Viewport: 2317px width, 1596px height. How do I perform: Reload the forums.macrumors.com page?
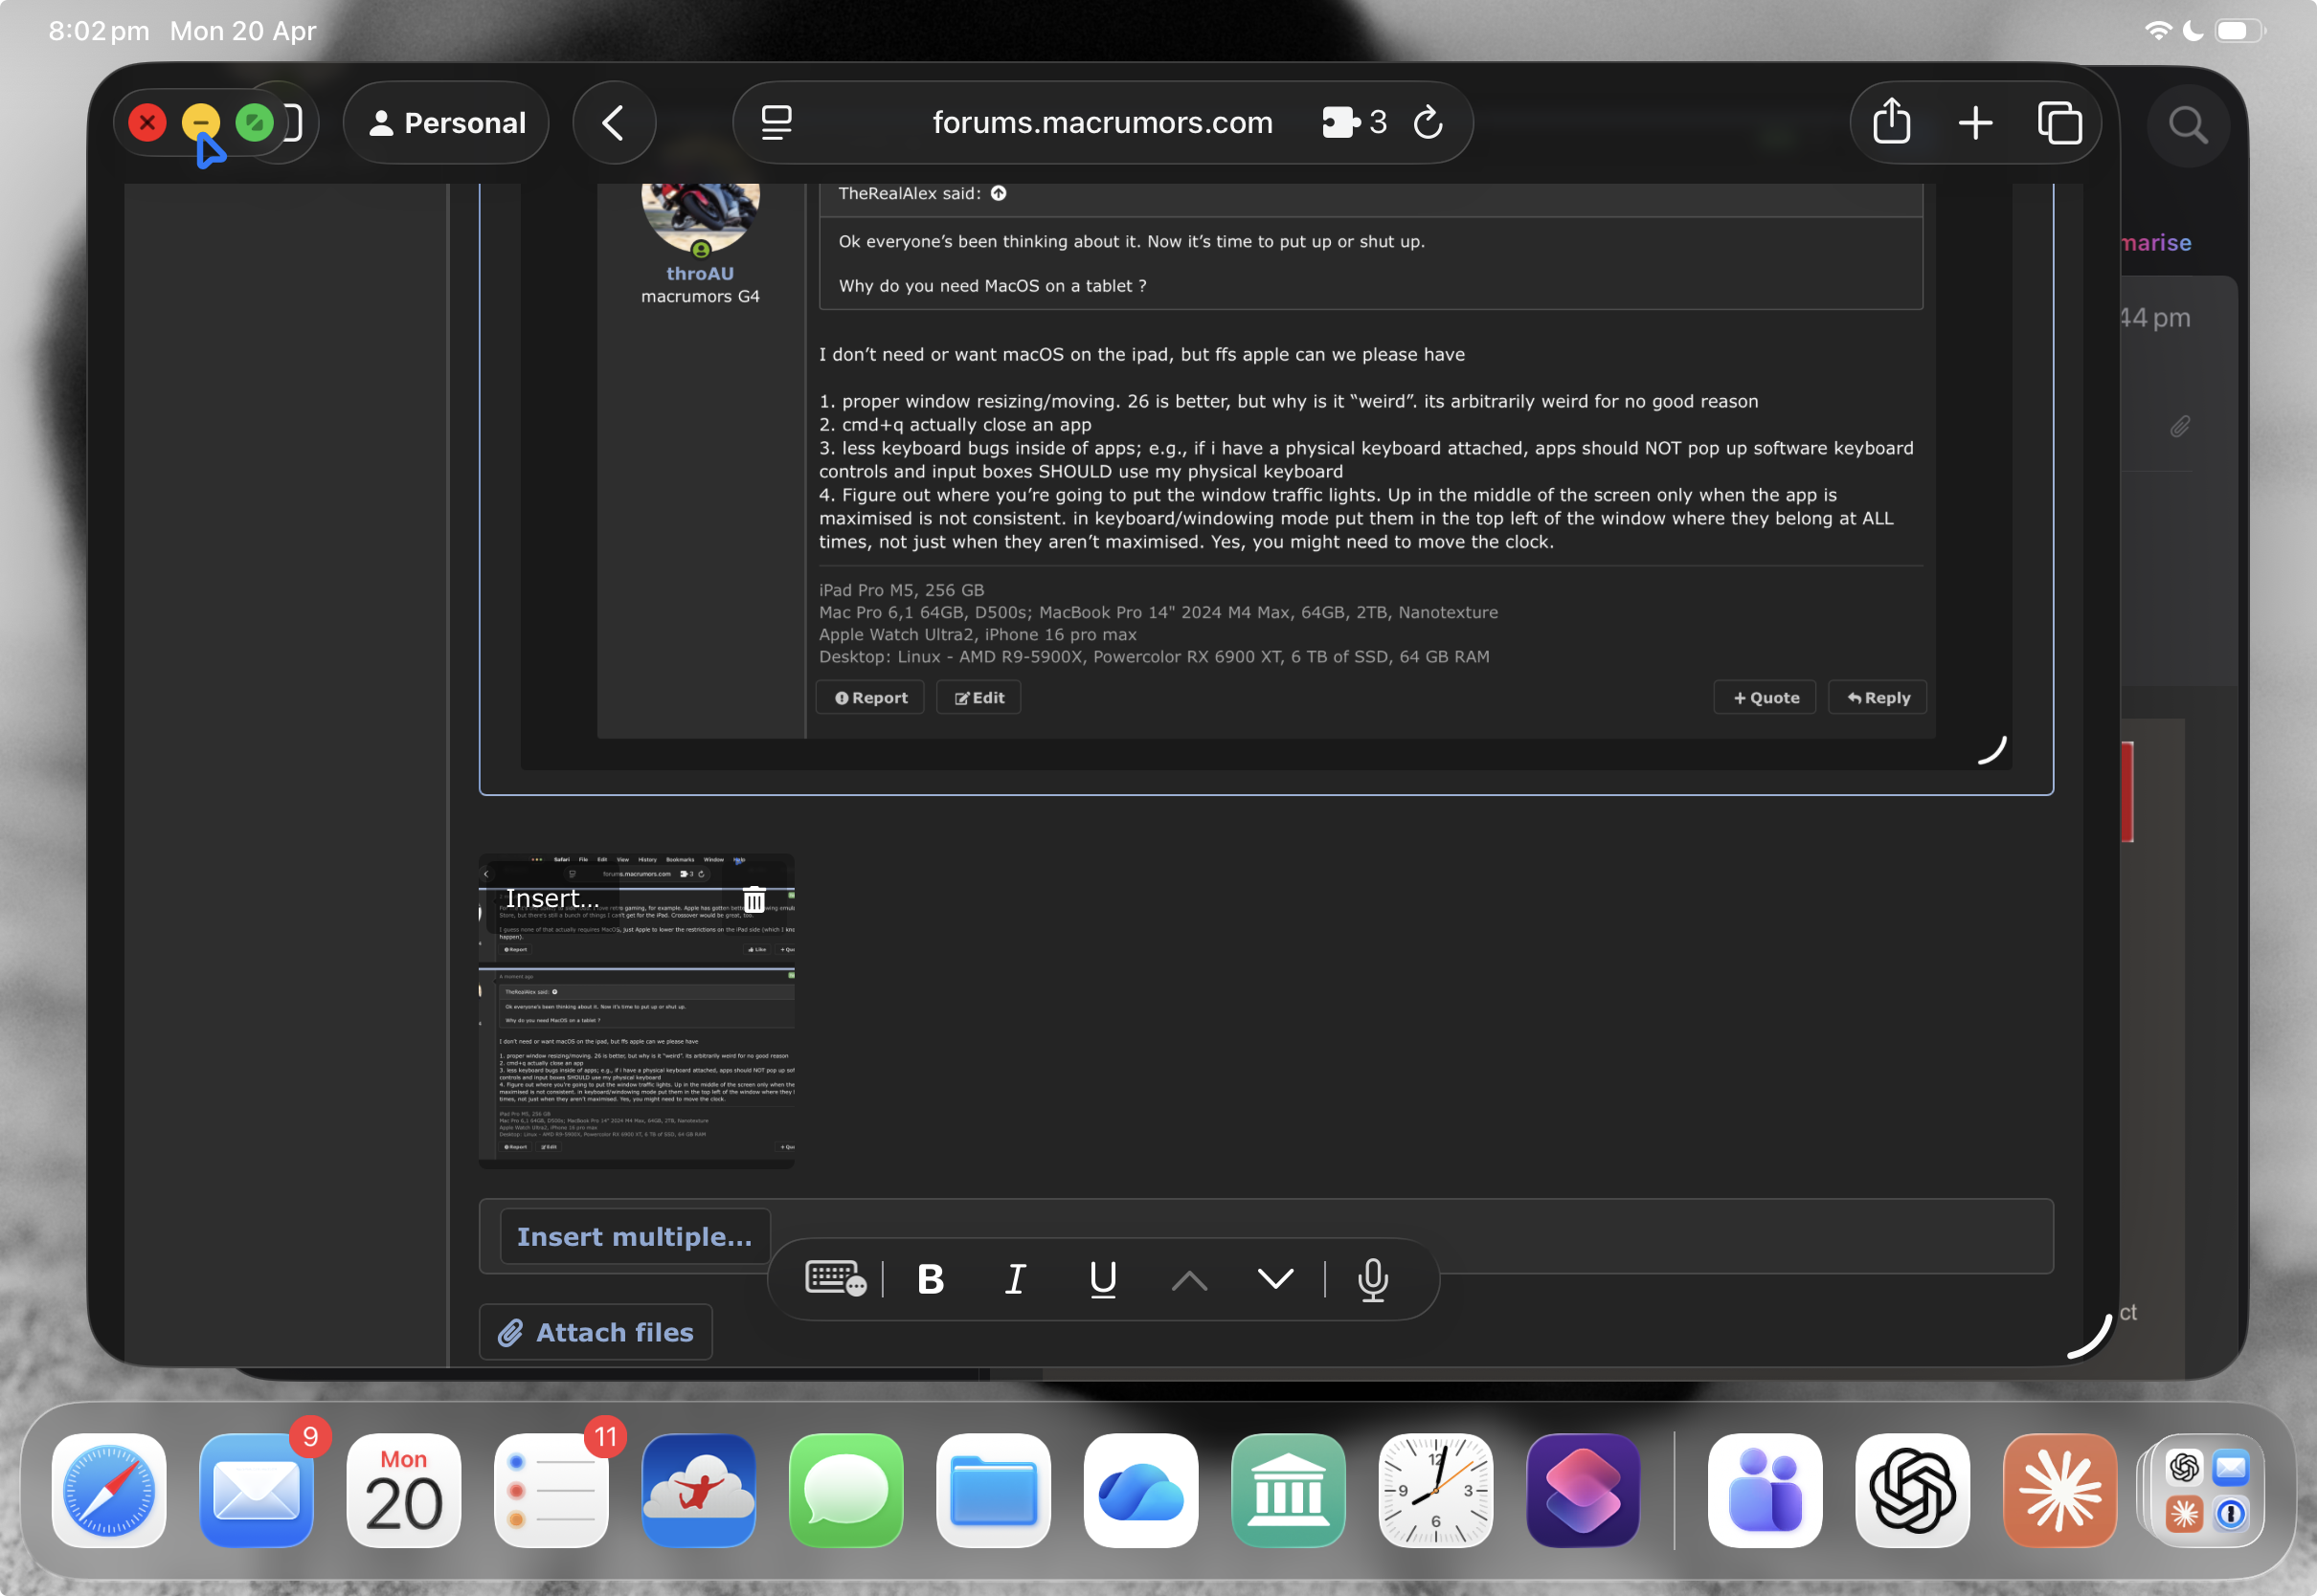pos(1428,122)
